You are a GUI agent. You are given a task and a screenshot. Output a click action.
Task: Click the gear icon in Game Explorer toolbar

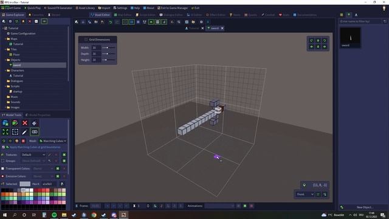pyautogui.click(x=10, y=22)
